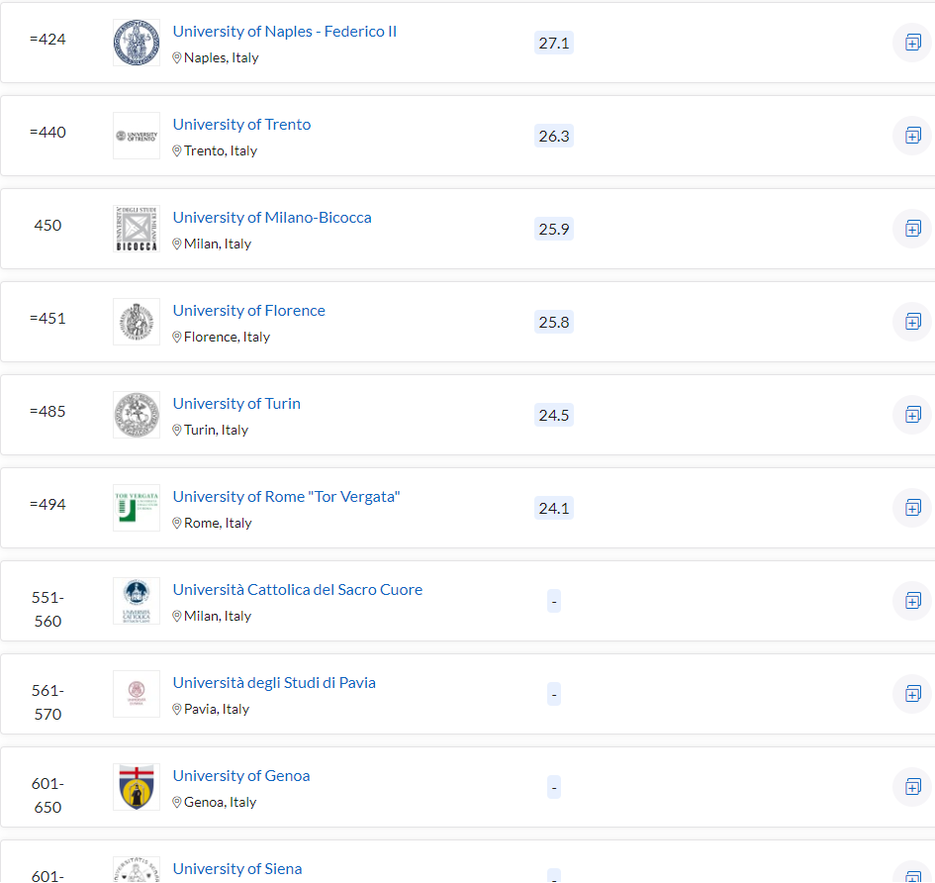Viewport: 935px width, 883px height.
Task: Add University of Turin to compare list
Action: point(912,415)
